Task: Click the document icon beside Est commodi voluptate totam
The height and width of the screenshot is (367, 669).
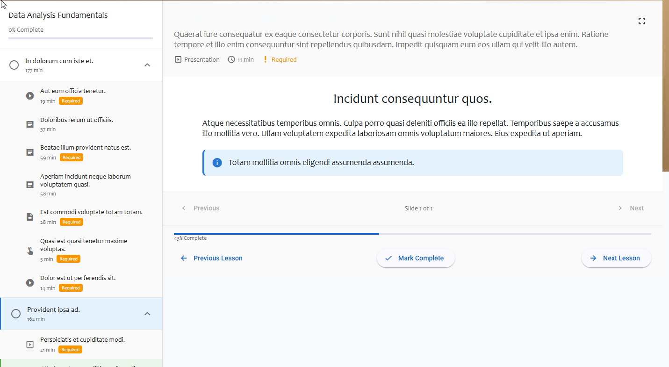Action: 30,217
